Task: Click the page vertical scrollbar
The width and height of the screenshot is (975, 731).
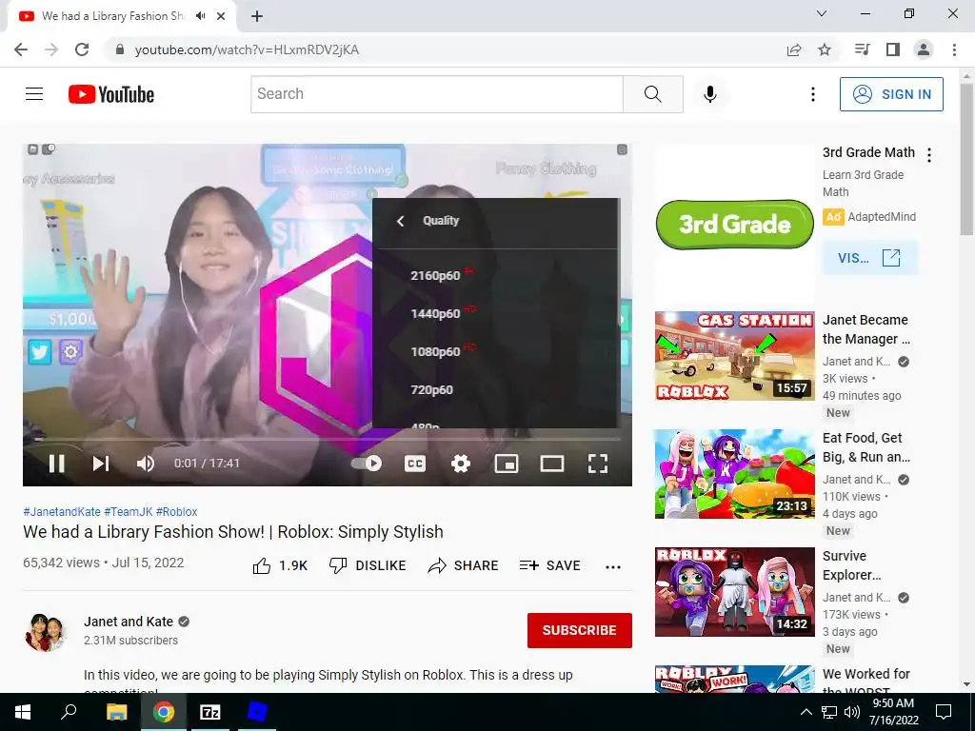Action: (x=966, y=159)
